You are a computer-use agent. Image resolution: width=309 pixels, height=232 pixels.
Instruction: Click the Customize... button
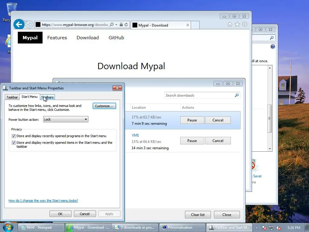104,106
